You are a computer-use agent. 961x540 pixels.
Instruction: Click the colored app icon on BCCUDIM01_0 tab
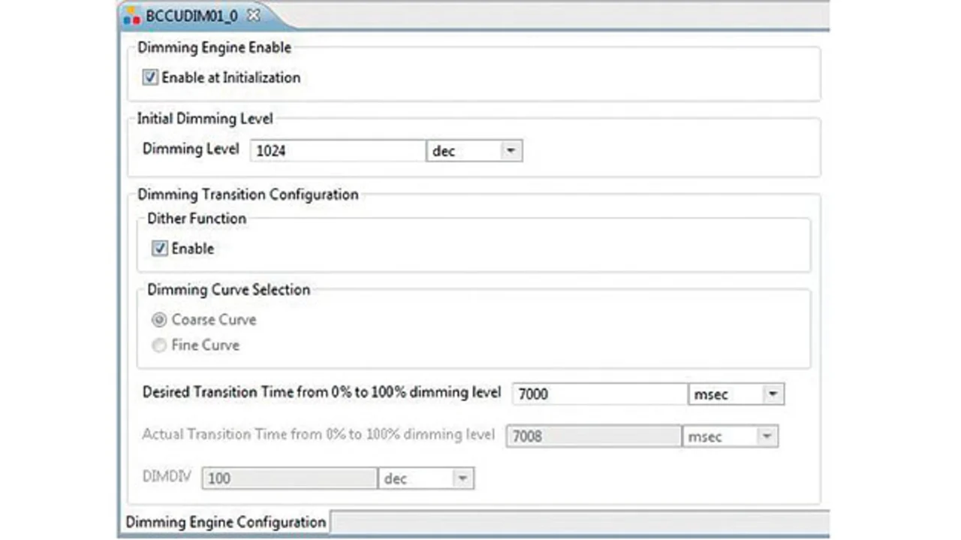132,16
